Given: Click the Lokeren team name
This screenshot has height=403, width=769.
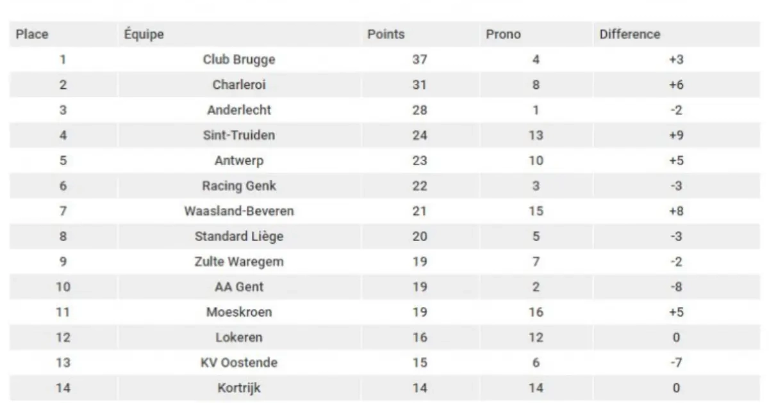Looking at the screenshot, I should tap(239, 338).
